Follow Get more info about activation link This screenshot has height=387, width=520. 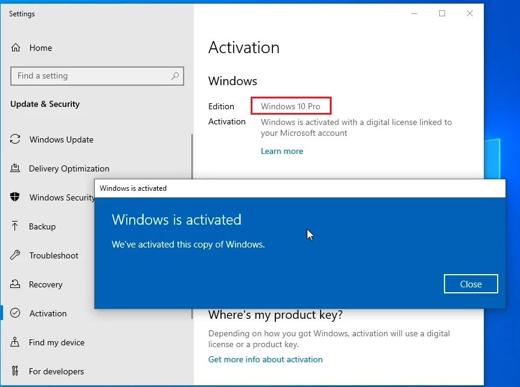click(x=265, y=359)
